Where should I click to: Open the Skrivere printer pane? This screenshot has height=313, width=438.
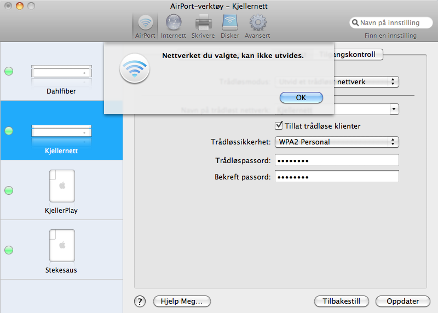point(203,27)
